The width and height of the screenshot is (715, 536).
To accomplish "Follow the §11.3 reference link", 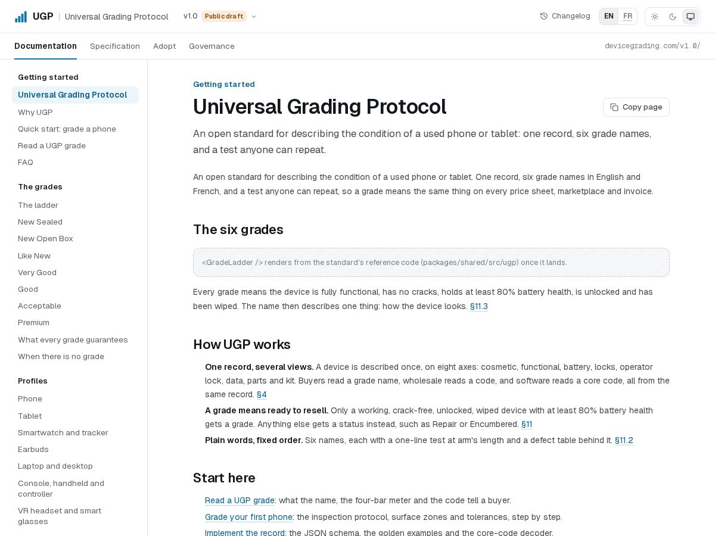I will 478,306.
